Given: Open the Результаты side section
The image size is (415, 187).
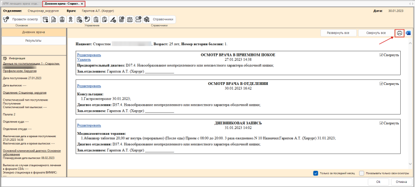Looking at the screenshot, I should tap(33, 41).
